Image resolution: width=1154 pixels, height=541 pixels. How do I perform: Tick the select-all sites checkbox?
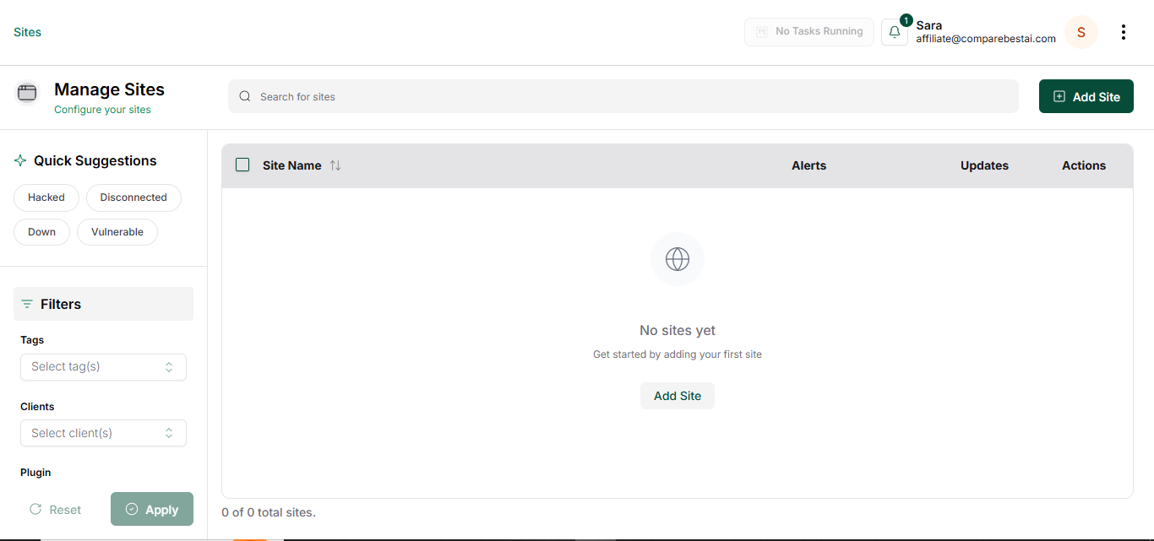pyautogui.click(x=242, y=165)
